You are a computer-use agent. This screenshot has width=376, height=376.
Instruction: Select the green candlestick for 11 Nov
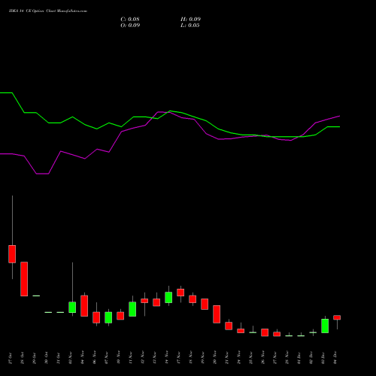click(x=132, y=309)
